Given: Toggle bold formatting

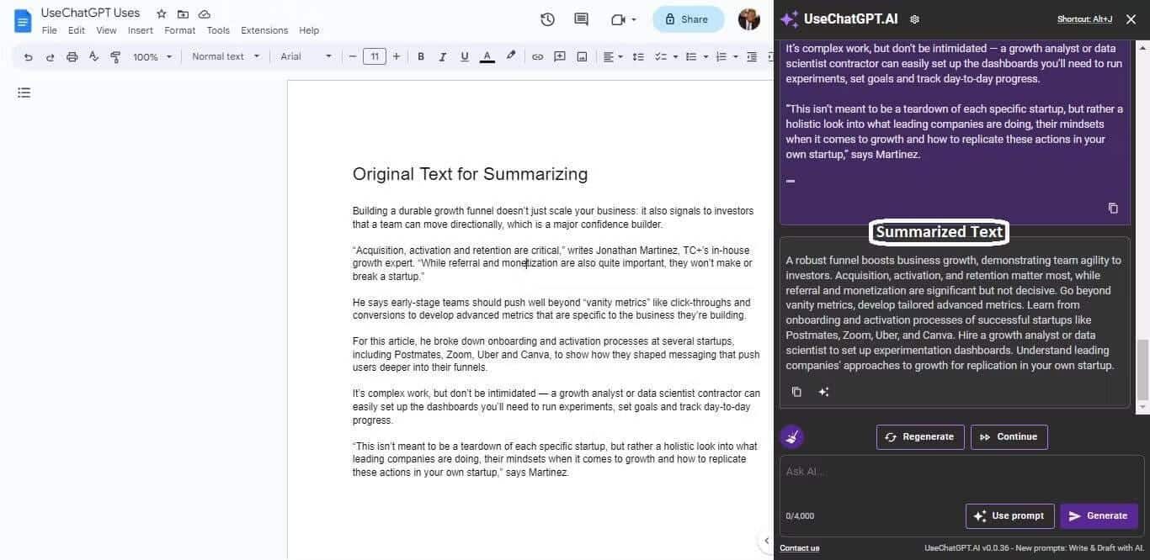Looking at the screenshot, I should (421, 56).
